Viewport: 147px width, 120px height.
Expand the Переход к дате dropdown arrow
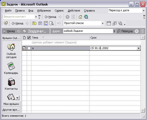pyautogui.click(x=144, y=11)
